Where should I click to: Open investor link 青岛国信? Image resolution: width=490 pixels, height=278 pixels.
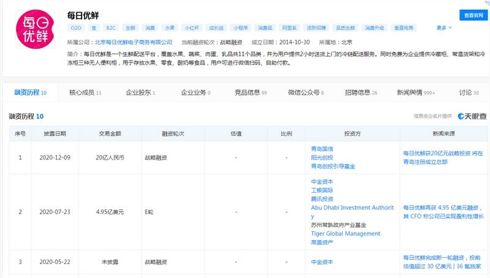pos(322,149)
